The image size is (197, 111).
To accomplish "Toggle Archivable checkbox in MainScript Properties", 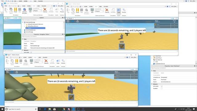I will pyautogui.click(x=162, y=86).
